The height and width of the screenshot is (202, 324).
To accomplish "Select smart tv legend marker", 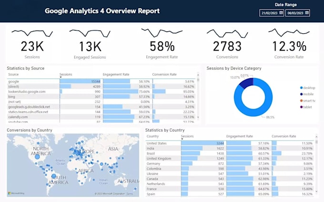I will (301, 101).
